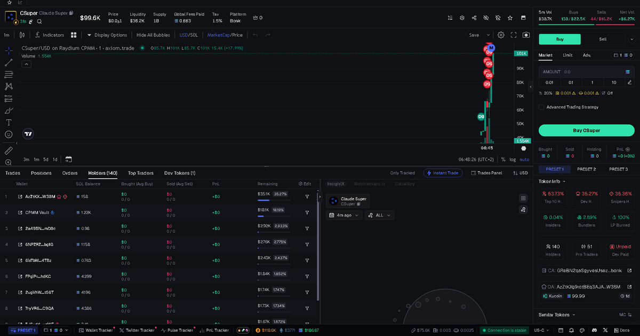Toggle Hide All Bubbles on chart

[x=153, y=35]
